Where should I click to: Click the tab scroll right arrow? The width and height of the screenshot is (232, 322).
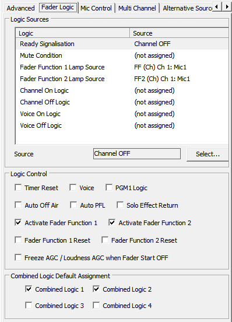tap(227, 7)
